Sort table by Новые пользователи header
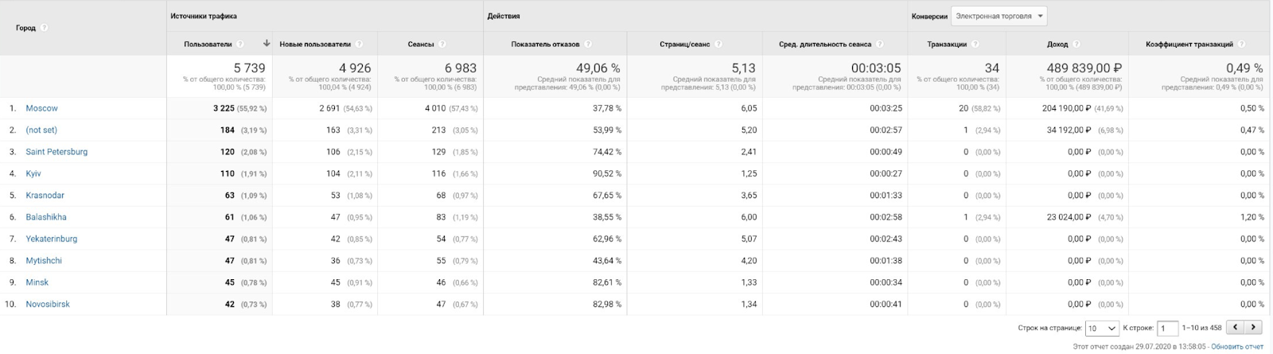 315,45
